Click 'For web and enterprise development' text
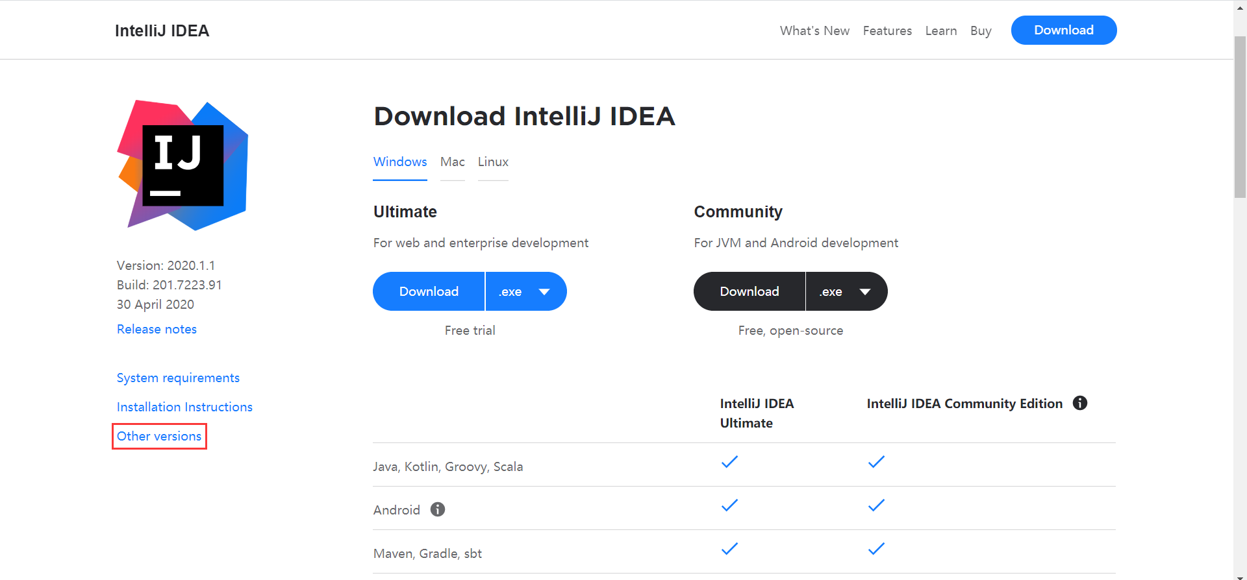Screen dimensions: 1247x580 [481, 243]
